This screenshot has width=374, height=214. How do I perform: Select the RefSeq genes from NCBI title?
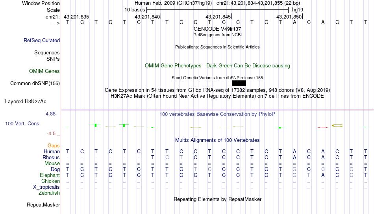pos(217,35)
